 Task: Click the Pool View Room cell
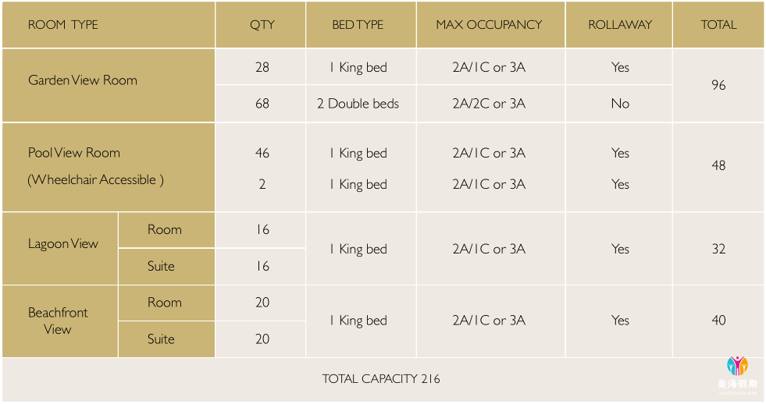(x=109, y=167)
